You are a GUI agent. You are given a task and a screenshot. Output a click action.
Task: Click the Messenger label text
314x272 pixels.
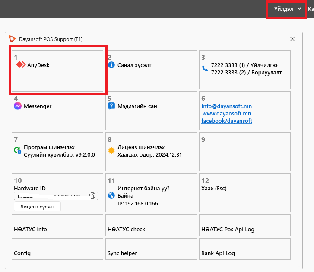(38, 106)
